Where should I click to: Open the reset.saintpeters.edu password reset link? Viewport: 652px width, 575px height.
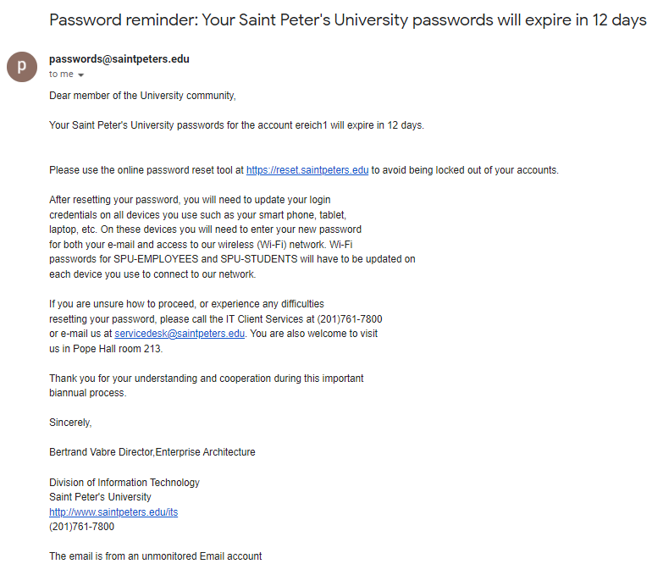(x=307, y=170)
